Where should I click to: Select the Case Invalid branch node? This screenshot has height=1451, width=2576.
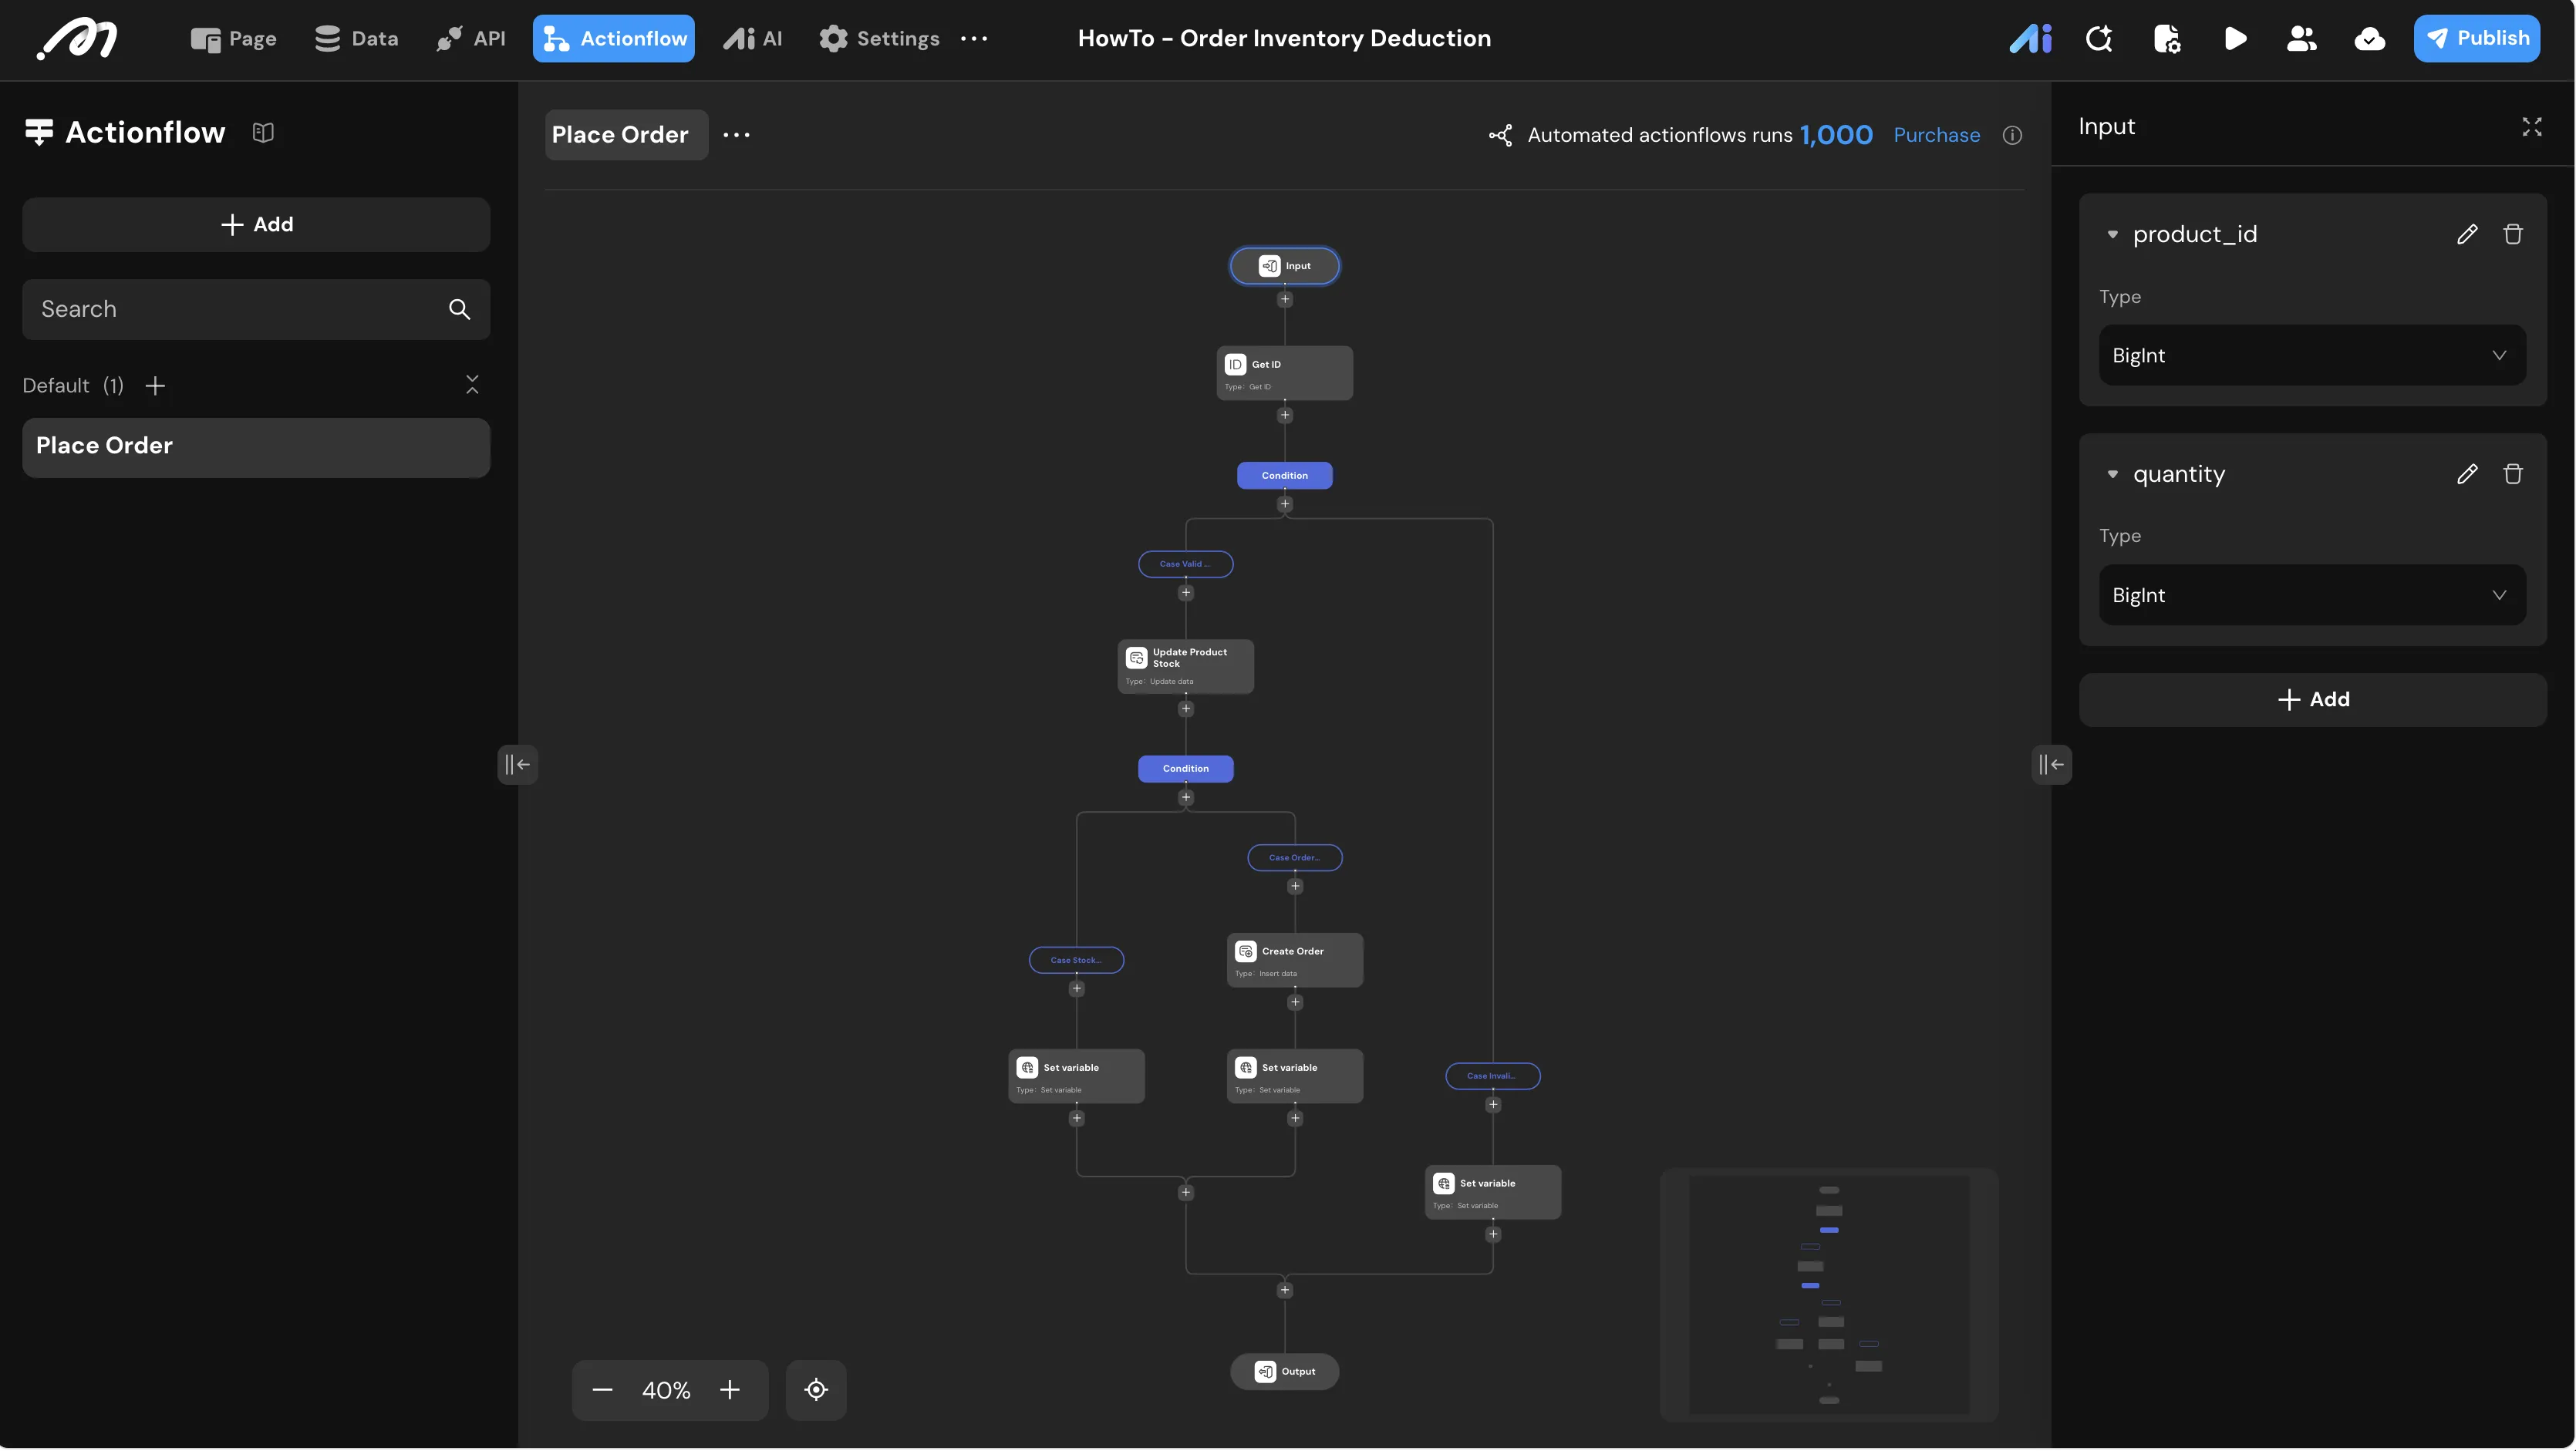pos(1493,1077)
